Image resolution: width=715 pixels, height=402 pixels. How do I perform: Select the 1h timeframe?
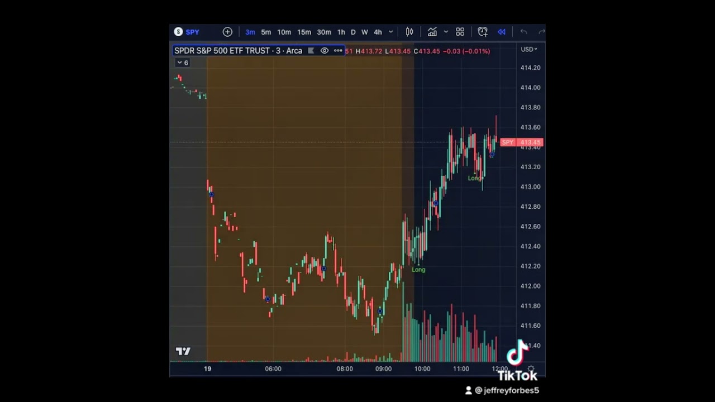click(x=341, y=32)
